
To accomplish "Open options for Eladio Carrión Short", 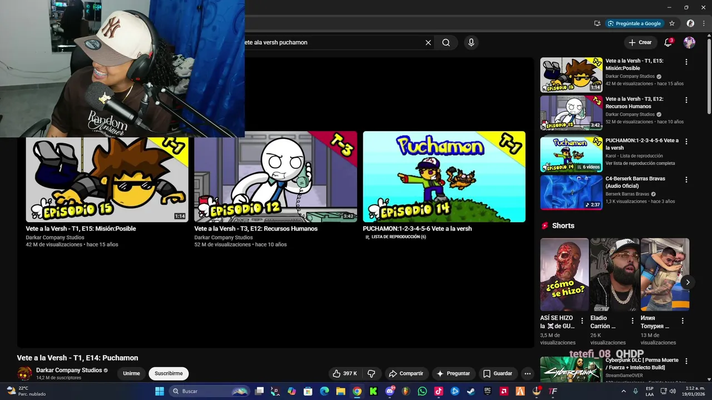I will point(632,321).
